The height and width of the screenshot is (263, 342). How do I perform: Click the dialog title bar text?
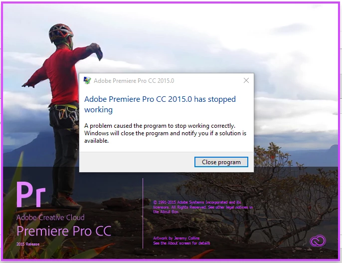(x=134, y=81)
